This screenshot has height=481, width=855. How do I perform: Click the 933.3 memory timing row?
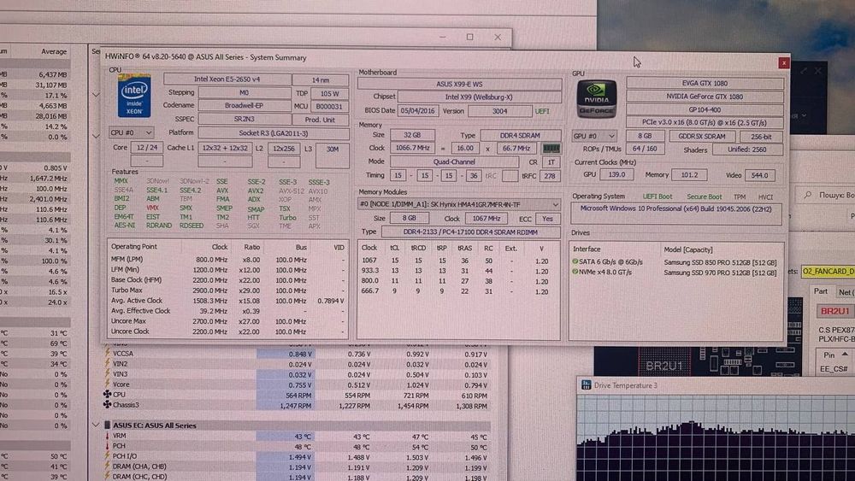coord(457,271)
